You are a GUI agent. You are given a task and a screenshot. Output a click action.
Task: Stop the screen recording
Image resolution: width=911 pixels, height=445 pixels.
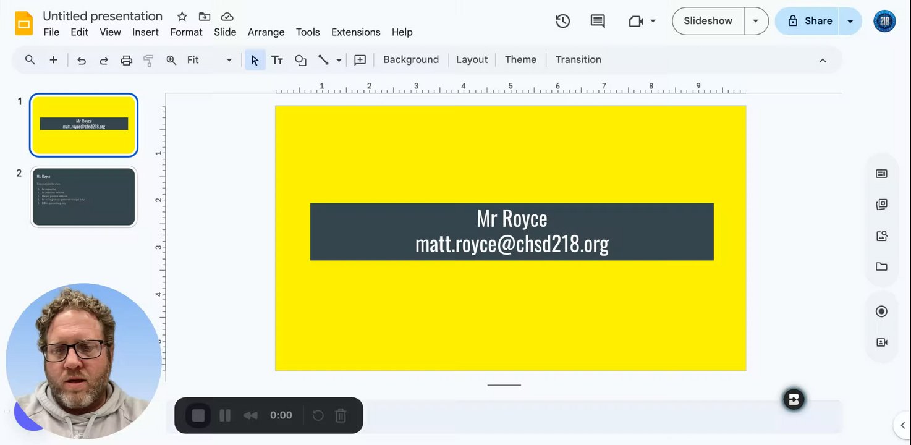(198, 415)
